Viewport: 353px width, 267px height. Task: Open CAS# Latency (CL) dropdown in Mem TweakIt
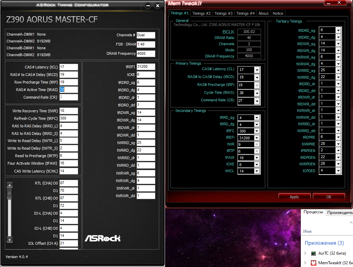point(257,70)
